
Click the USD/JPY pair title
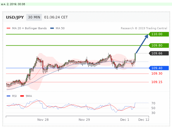pyautogui.click(x=15, y=17)
